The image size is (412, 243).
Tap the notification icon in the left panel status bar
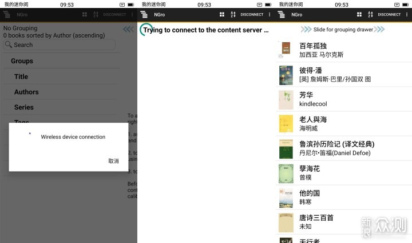(122, 5)
